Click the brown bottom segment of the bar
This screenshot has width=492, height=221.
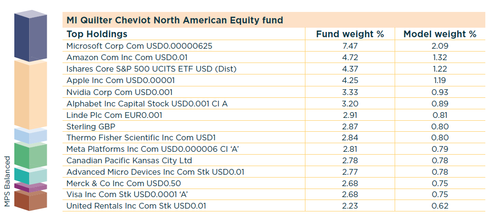coord(30,200)
